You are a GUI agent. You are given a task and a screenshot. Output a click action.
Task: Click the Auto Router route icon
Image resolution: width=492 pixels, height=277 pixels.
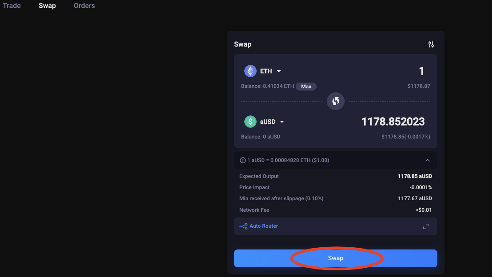tap(243, 226)
